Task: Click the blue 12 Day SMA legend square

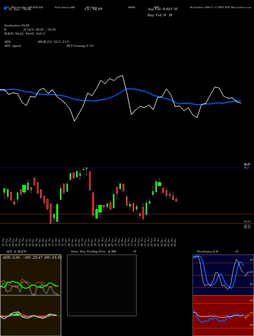Action: click(x=6, y=8)
